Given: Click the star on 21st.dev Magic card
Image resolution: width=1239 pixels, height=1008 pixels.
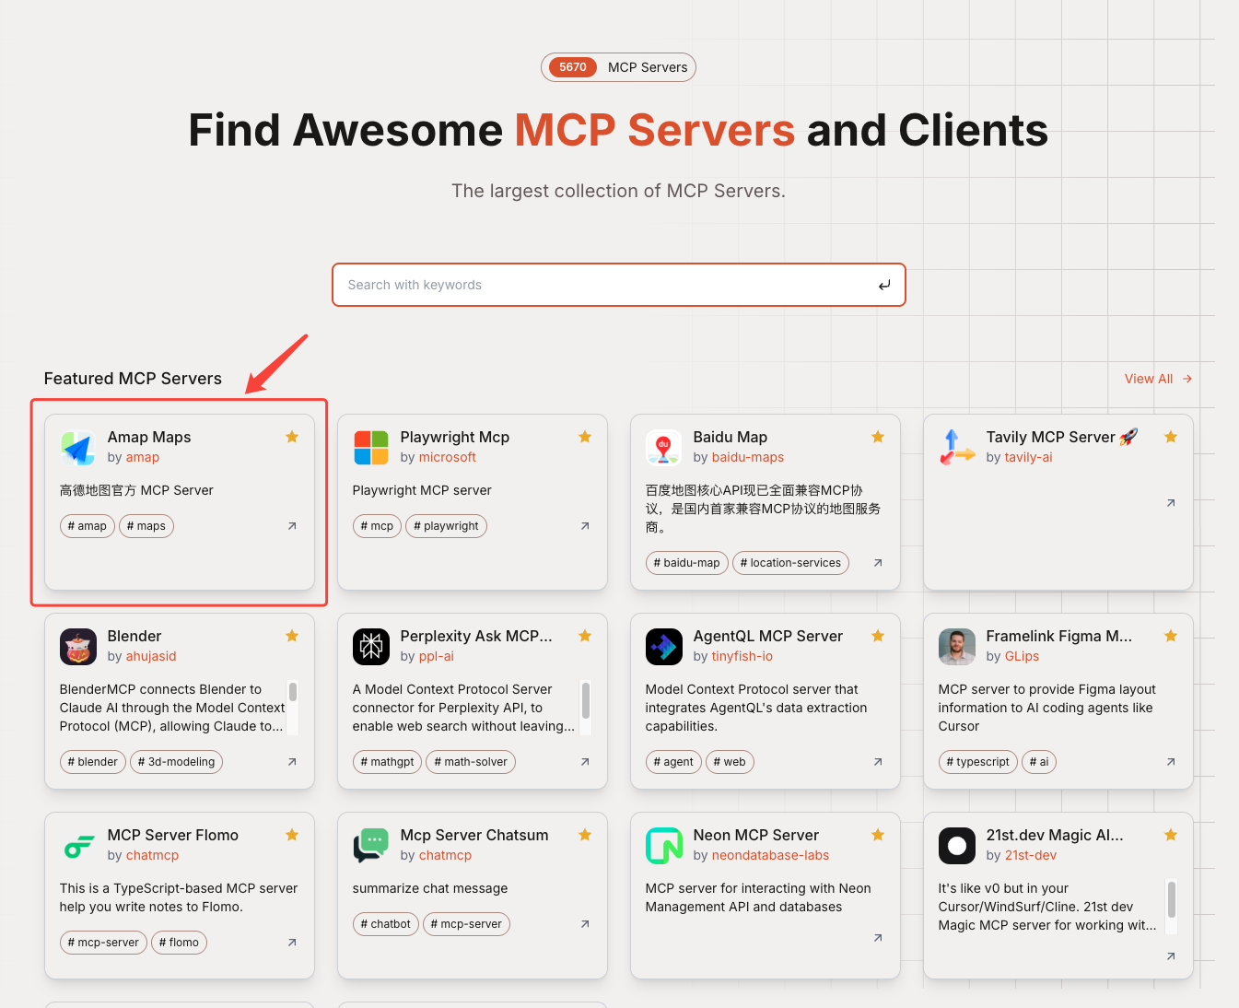Looking at the screenshot, I should pos(1171,835).
